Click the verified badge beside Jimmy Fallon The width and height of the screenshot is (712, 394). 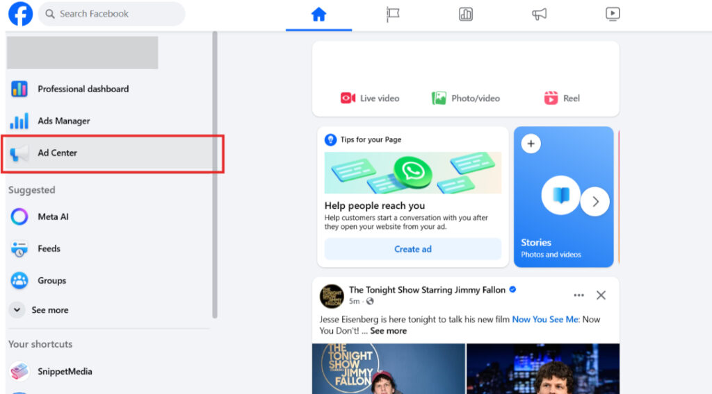point(512,289)
